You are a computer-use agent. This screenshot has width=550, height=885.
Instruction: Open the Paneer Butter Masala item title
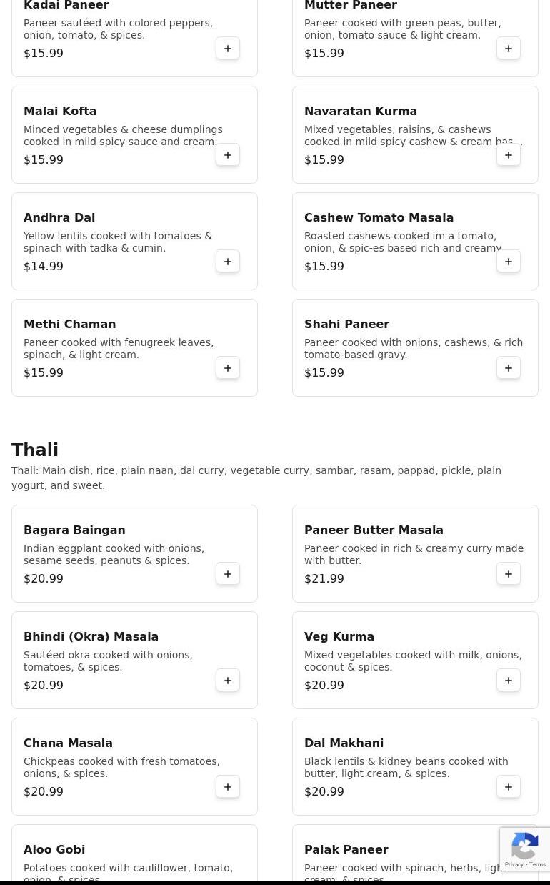tap(374, 530)
